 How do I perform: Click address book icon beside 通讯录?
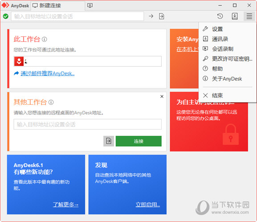pos(205,39)
